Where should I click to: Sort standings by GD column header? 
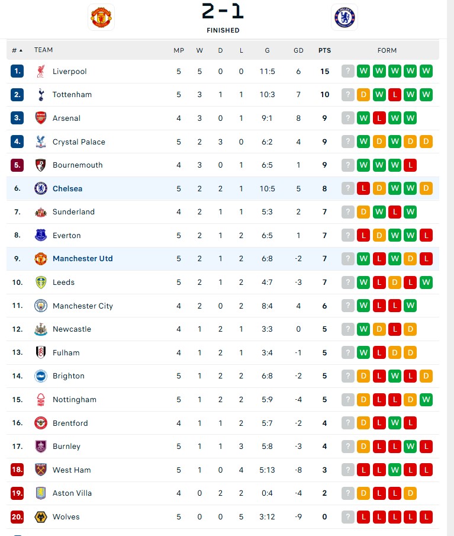click(x=298, y=50)
